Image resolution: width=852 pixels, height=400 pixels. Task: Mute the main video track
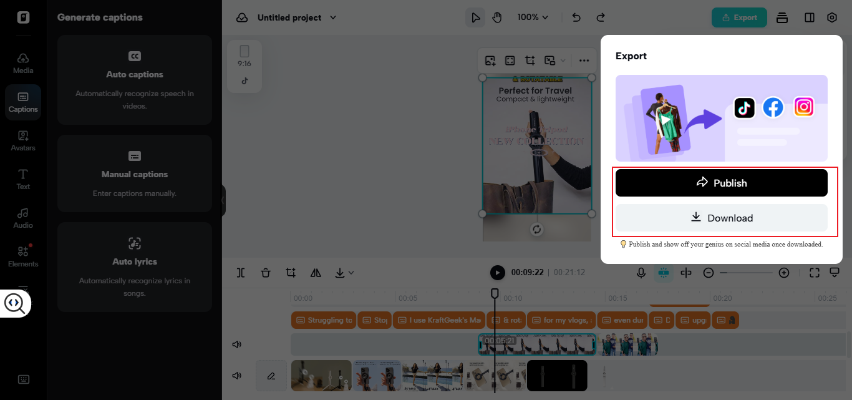click(x=237, y=376)
